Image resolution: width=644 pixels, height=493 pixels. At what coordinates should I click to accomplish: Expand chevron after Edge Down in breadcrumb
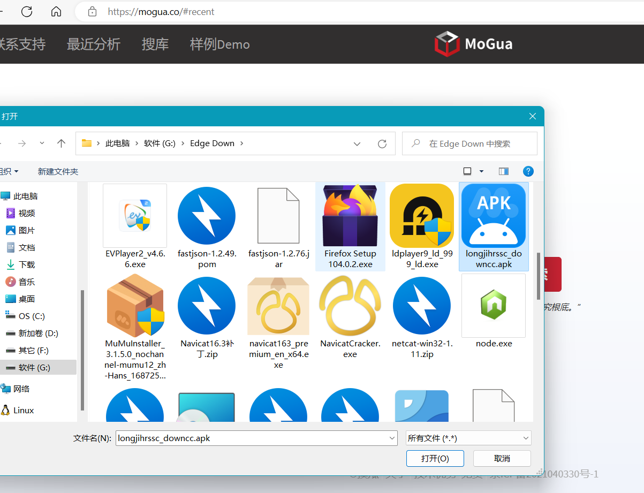pyautogui.click(x=242, y=143)
